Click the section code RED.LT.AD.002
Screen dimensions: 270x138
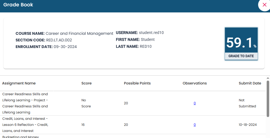59,40
